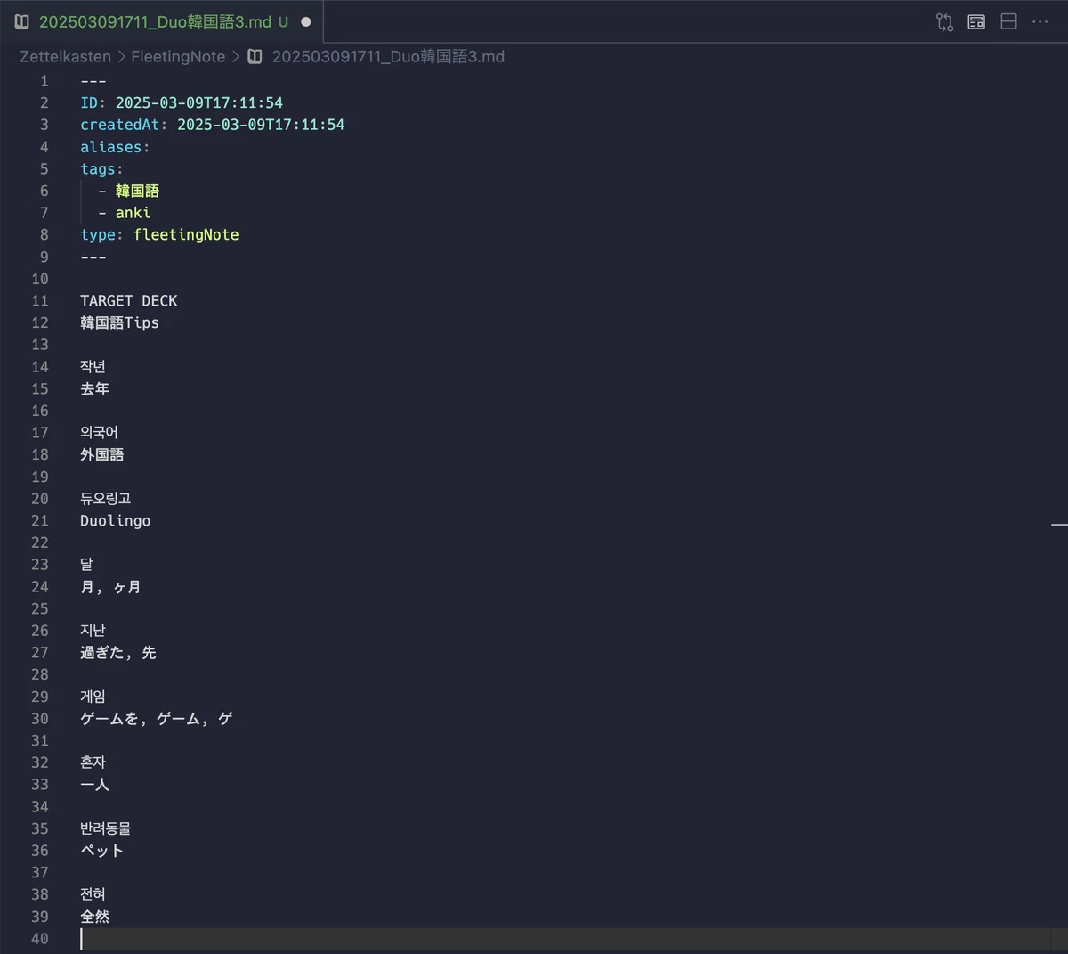Click the file icon in the breadcrumb path
1068x954 pixels.
[x=255, y=56]
